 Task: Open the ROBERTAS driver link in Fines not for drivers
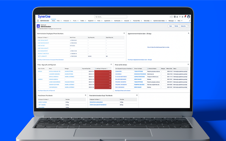(x=139, y=84)
